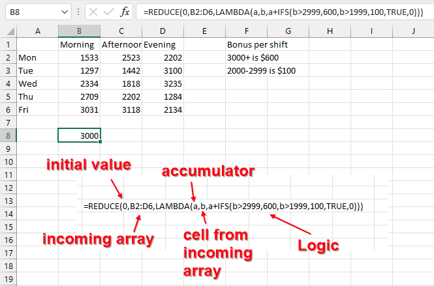434x286 pixels.
Task: Click the red "accumulator" annotation label
Action: (x=207, y=171)
